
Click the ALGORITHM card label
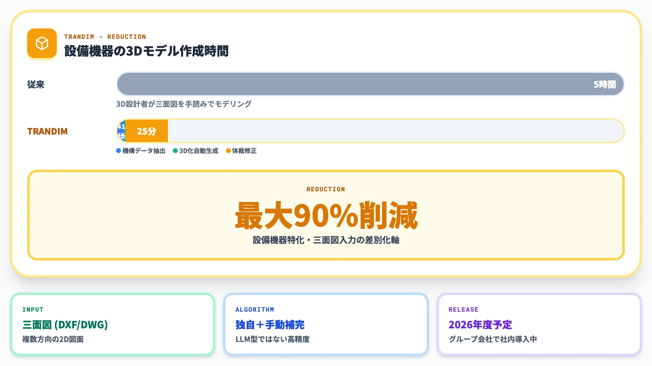point(255,310)
